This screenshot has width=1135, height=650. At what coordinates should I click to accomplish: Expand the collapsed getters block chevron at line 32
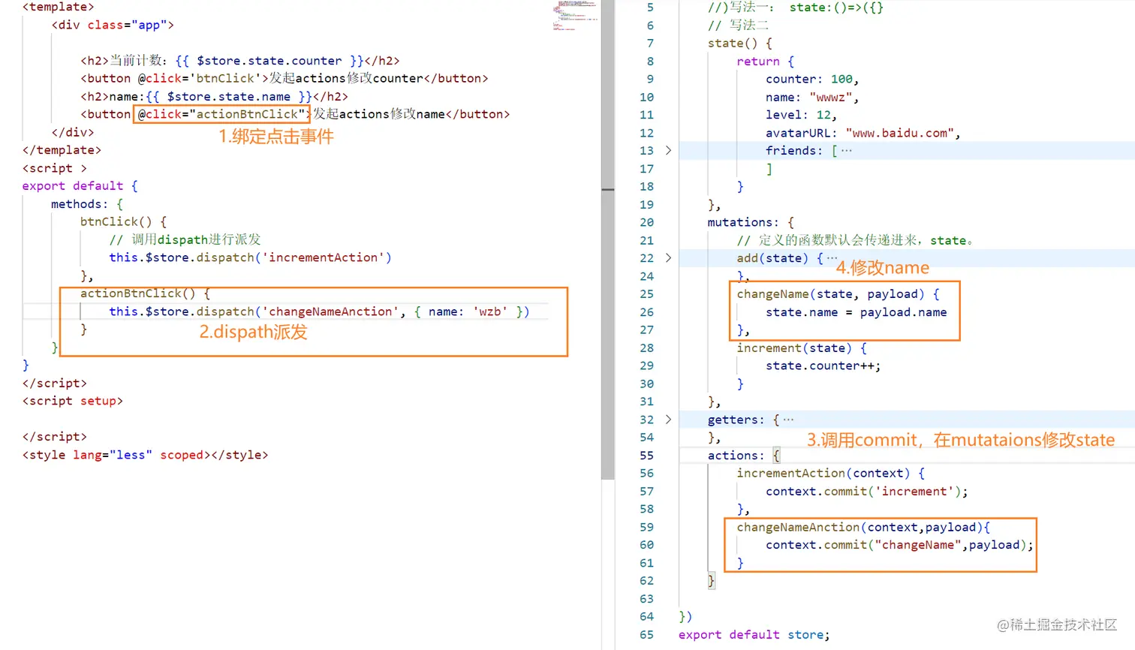point(668,420)
